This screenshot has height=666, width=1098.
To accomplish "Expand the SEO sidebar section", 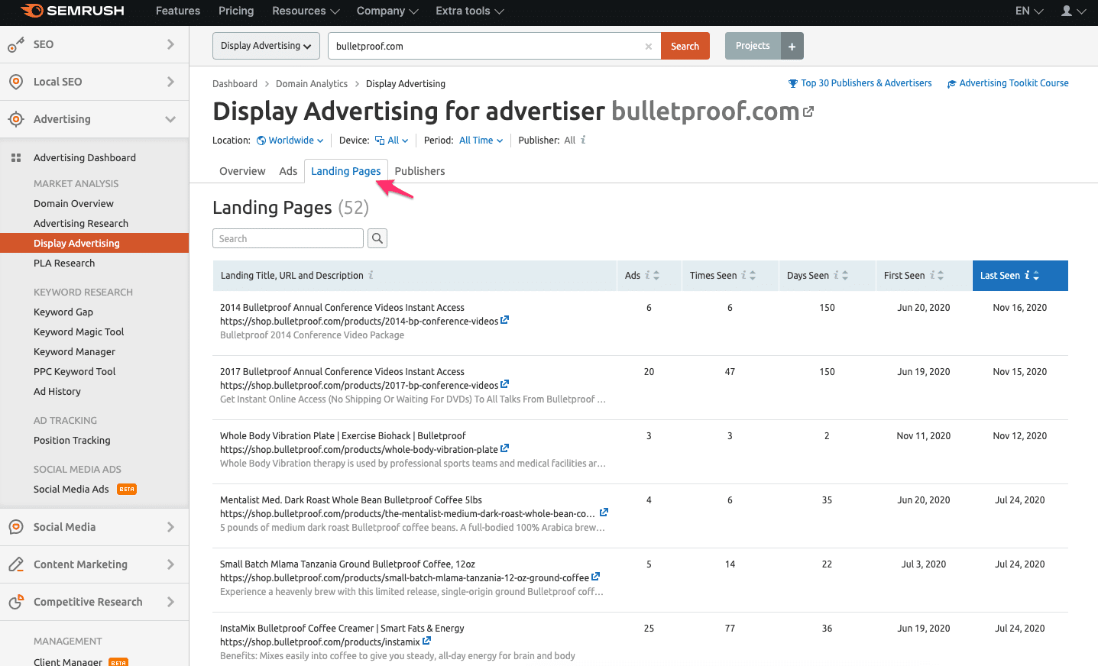I will 170,44.
